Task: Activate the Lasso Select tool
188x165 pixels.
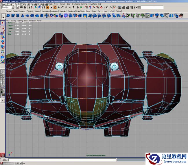Action: coord(2,28)
